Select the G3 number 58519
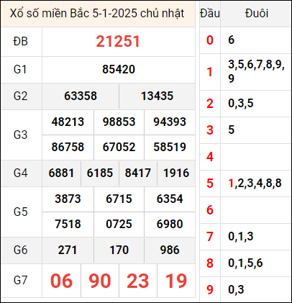The image size is (292, 303). [x=170, y=147]
